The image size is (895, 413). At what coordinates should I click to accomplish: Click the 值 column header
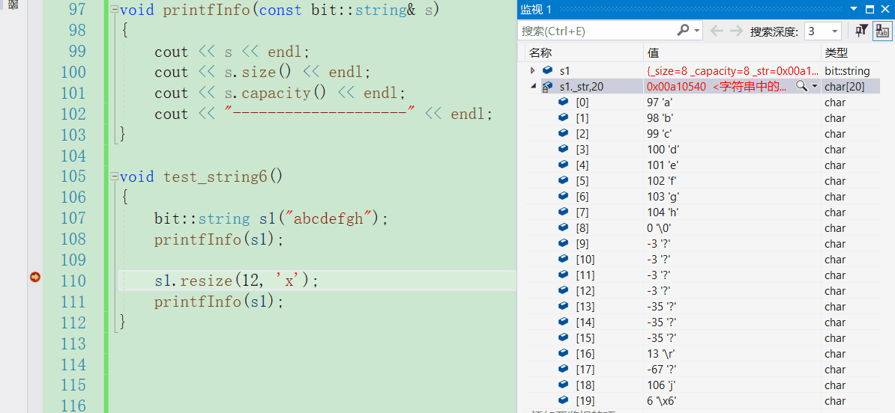click(x=654, y=53)
